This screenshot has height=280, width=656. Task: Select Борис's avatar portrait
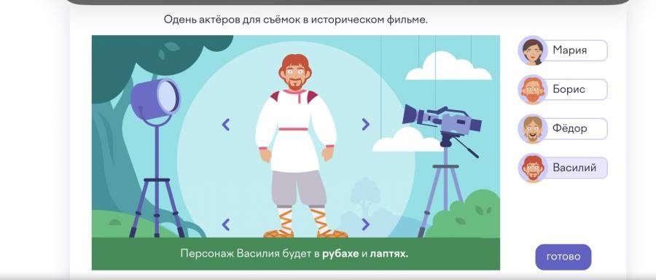coord(533,90)
